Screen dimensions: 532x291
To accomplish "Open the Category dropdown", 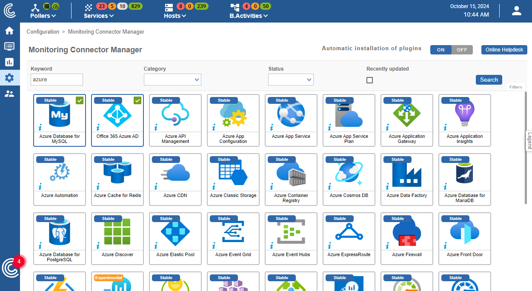I will [172, 80].
